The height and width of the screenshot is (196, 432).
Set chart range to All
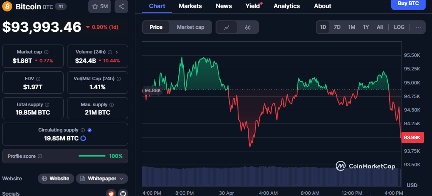point(380,27)
